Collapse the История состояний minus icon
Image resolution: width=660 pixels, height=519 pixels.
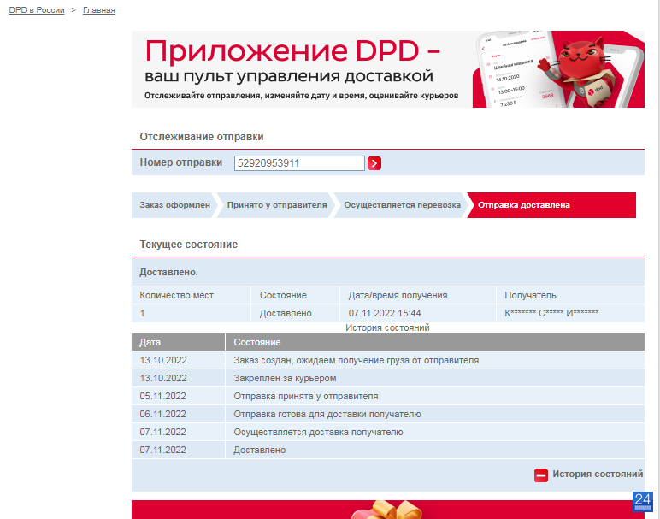[x=541, y=475]
